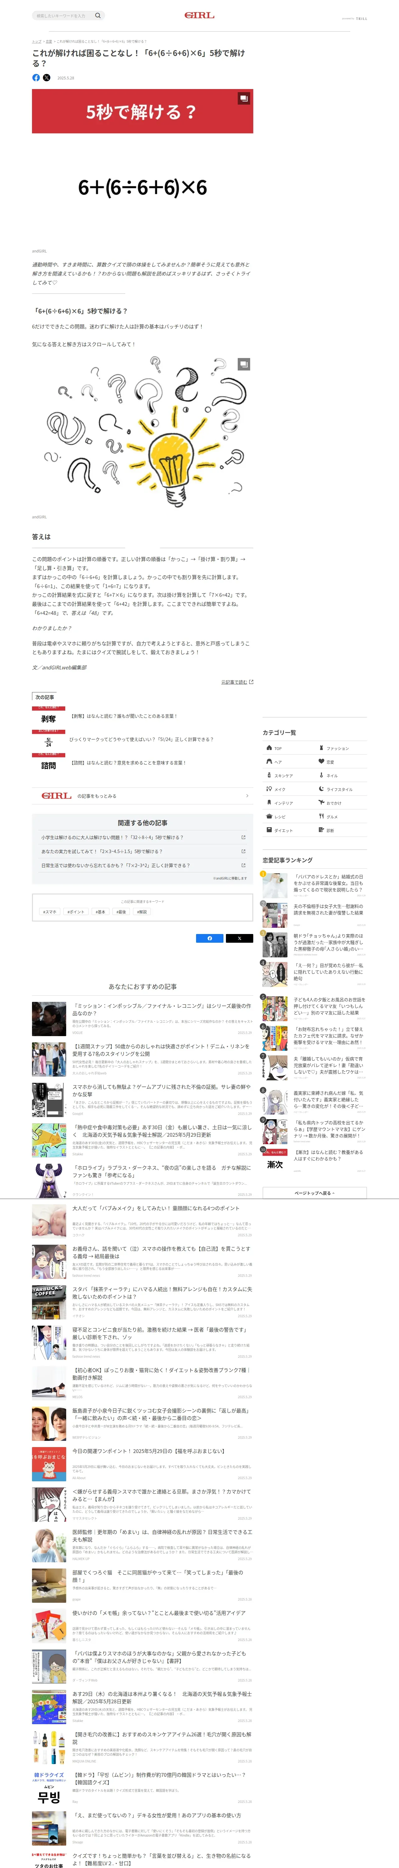The image size is (399, 1868).
Task: Click the ダイエット scale icon
Action: point(269,830)
